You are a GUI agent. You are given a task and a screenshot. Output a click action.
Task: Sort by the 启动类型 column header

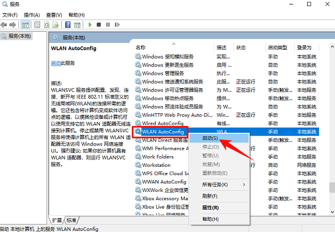(277, 47)
